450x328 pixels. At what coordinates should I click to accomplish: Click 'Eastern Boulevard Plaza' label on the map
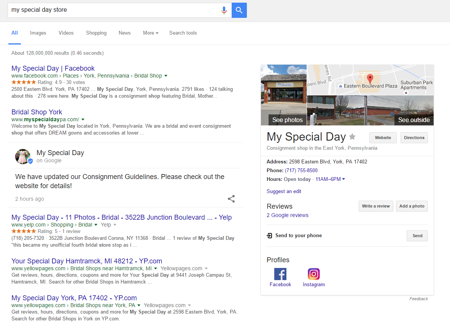(x=370, y=86)
